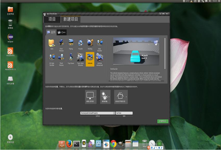This screenshot has width=221, height=150.
Task: Open the desktop/console target hardware dropdown
Action: tap(91, 97)
